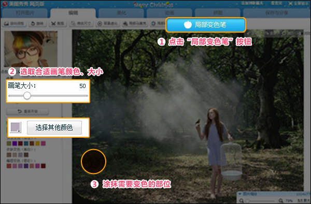Screen dimensions: 311x204
Task: Click the local mosaic tool icon
Action: point(125,24)
